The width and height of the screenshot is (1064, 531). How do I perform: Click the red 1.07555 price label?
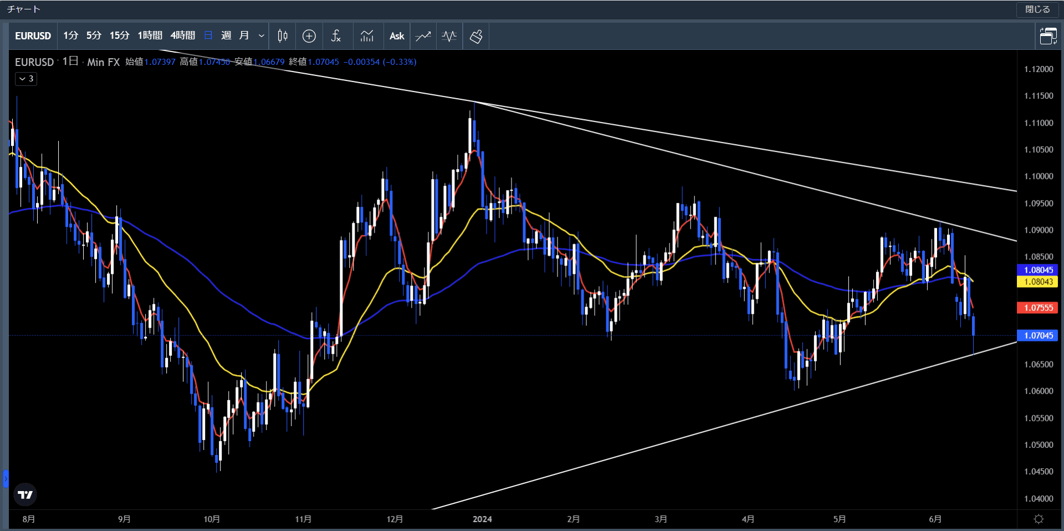click(1038, 308)
